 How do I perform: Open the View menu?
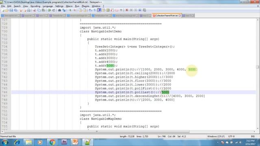(25, 6)
